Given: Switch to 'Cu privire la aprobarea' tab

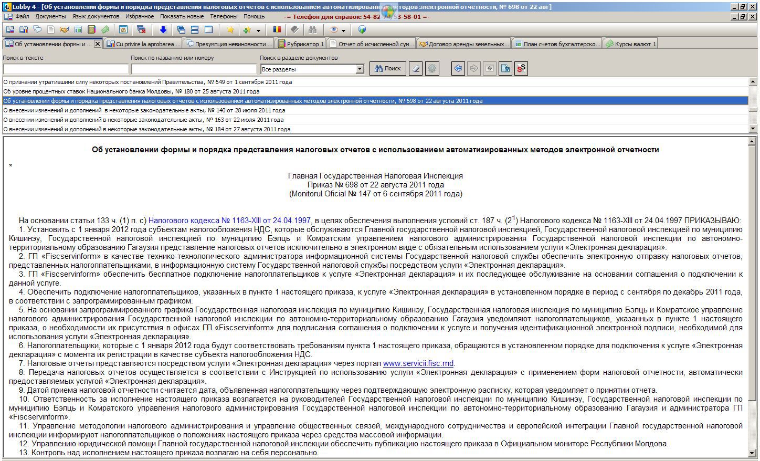Looking at the screenshot, I should pos(144,44).
